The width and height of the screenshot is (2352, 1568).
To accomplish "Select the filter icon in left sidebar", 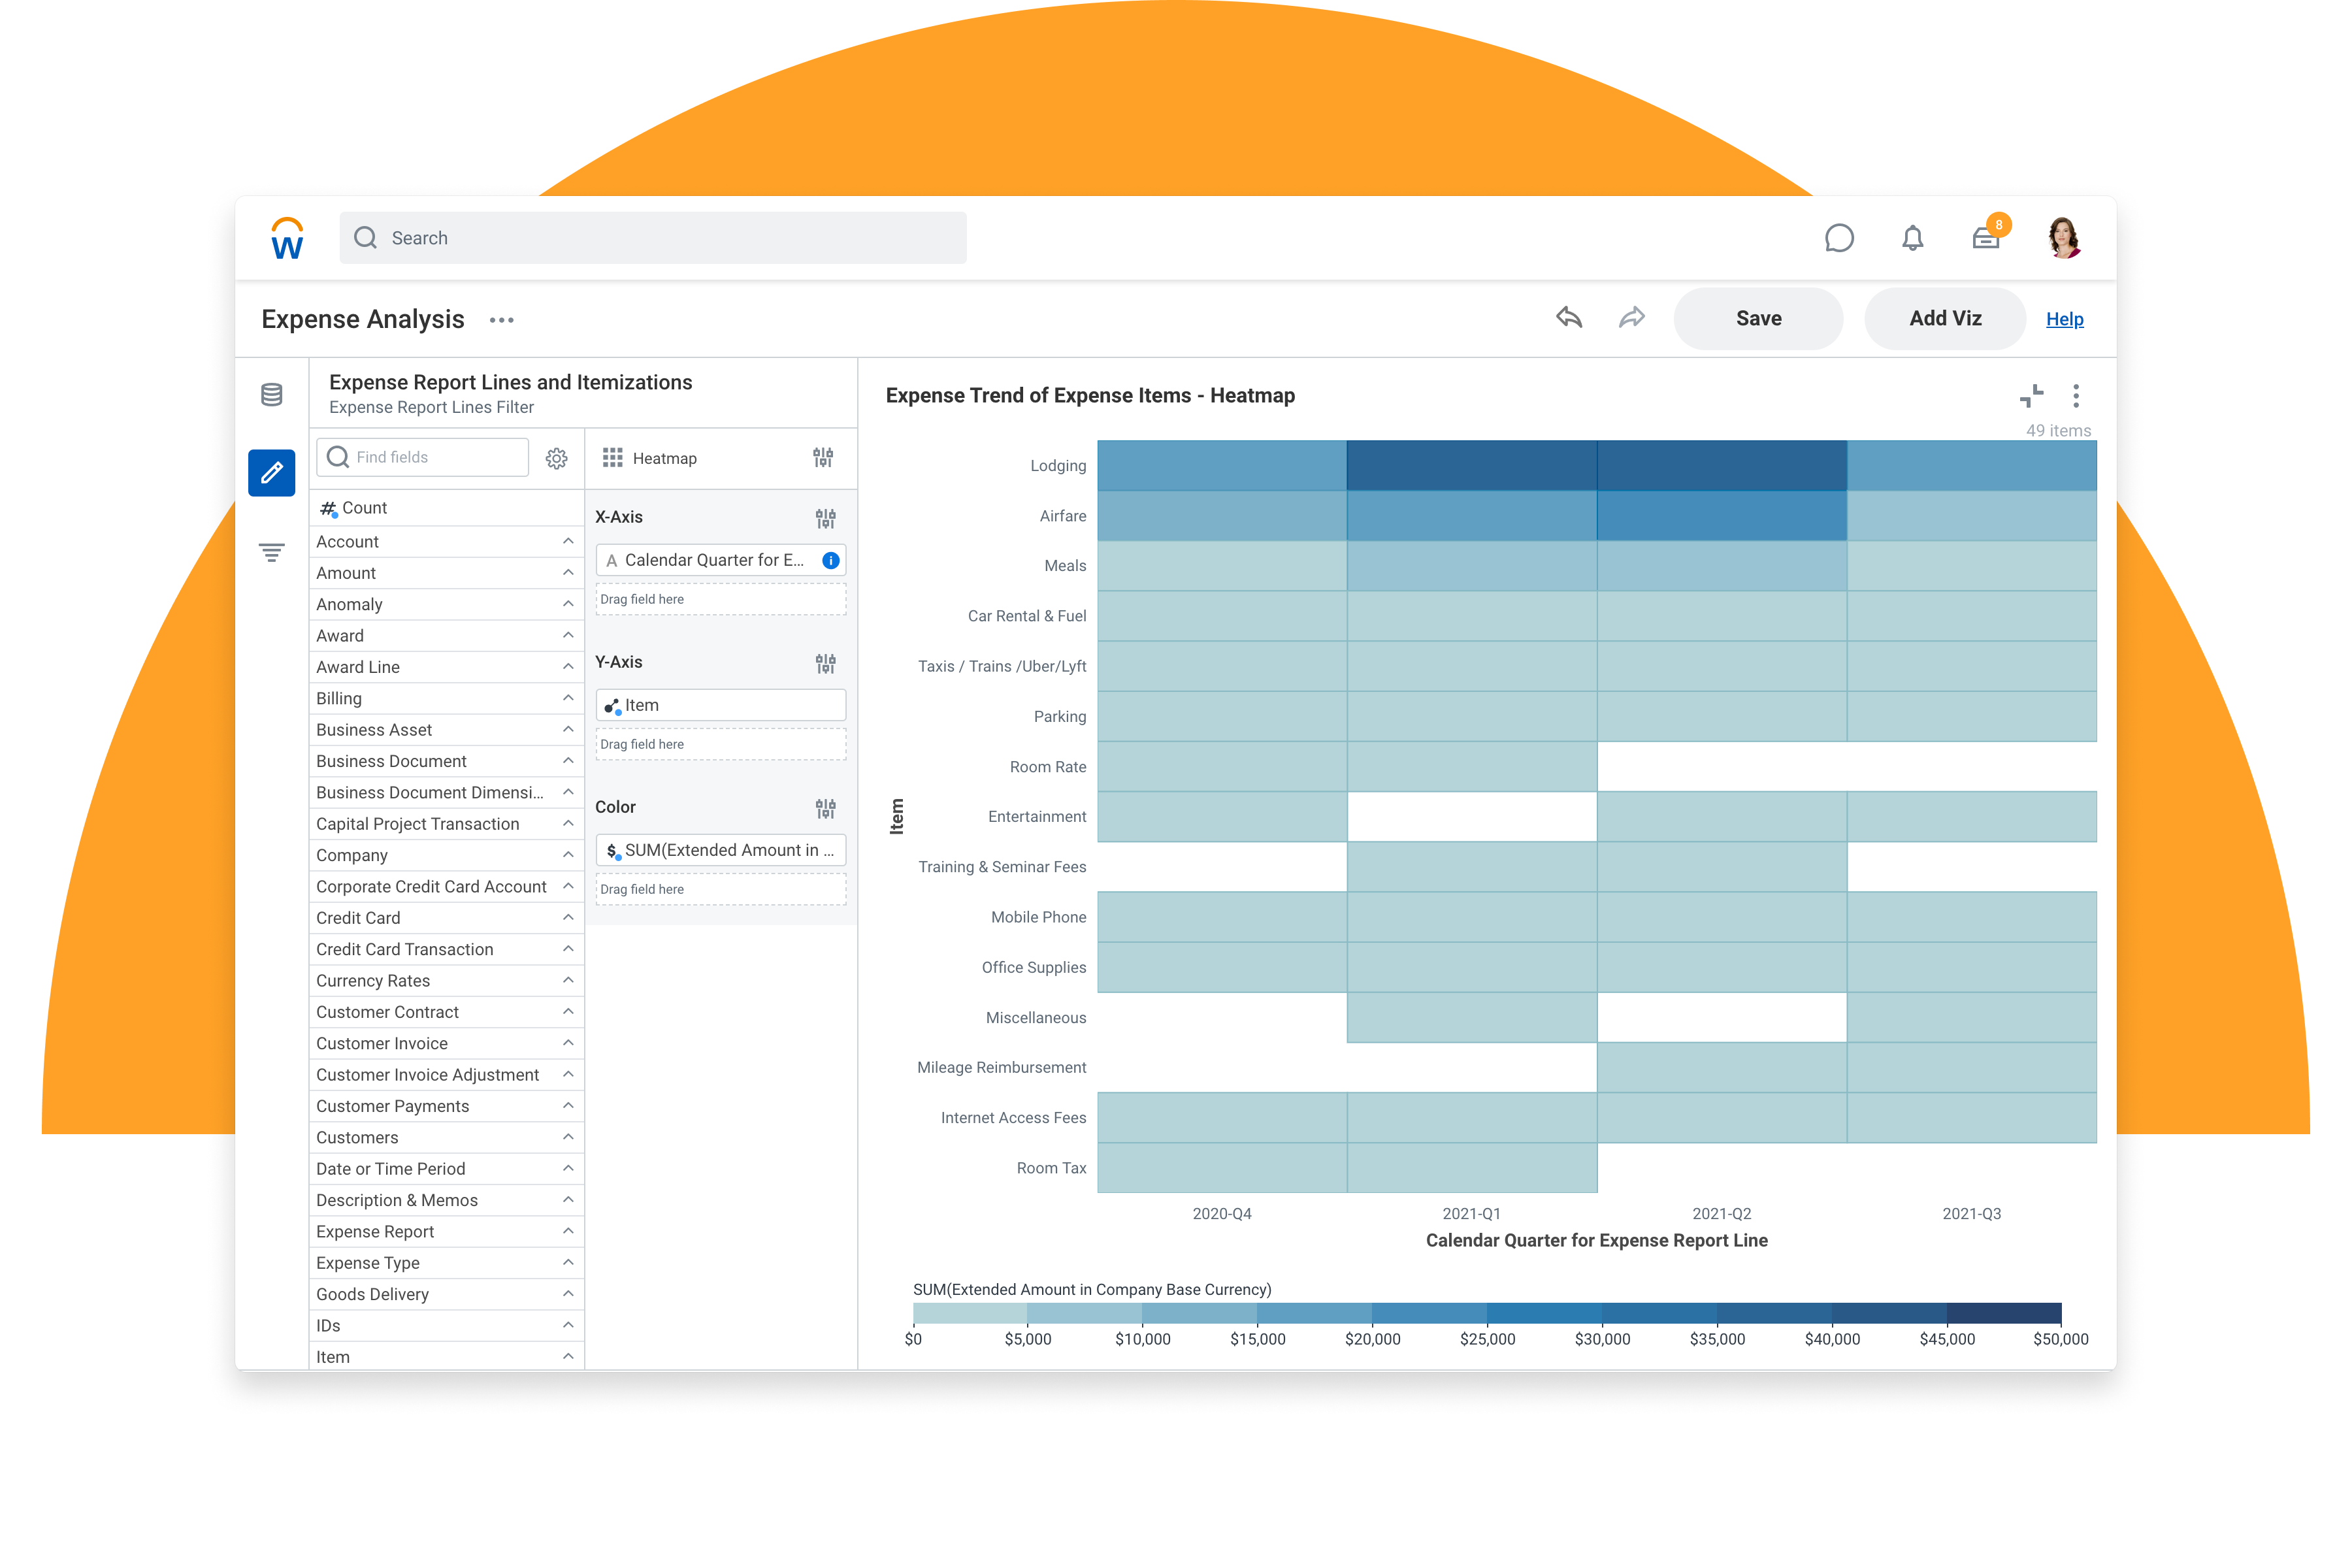I will [x=271, y=552].
